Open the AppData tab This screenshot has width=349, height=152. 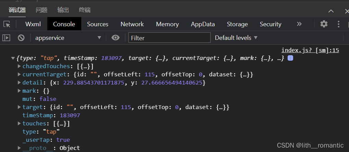point(203,24)
